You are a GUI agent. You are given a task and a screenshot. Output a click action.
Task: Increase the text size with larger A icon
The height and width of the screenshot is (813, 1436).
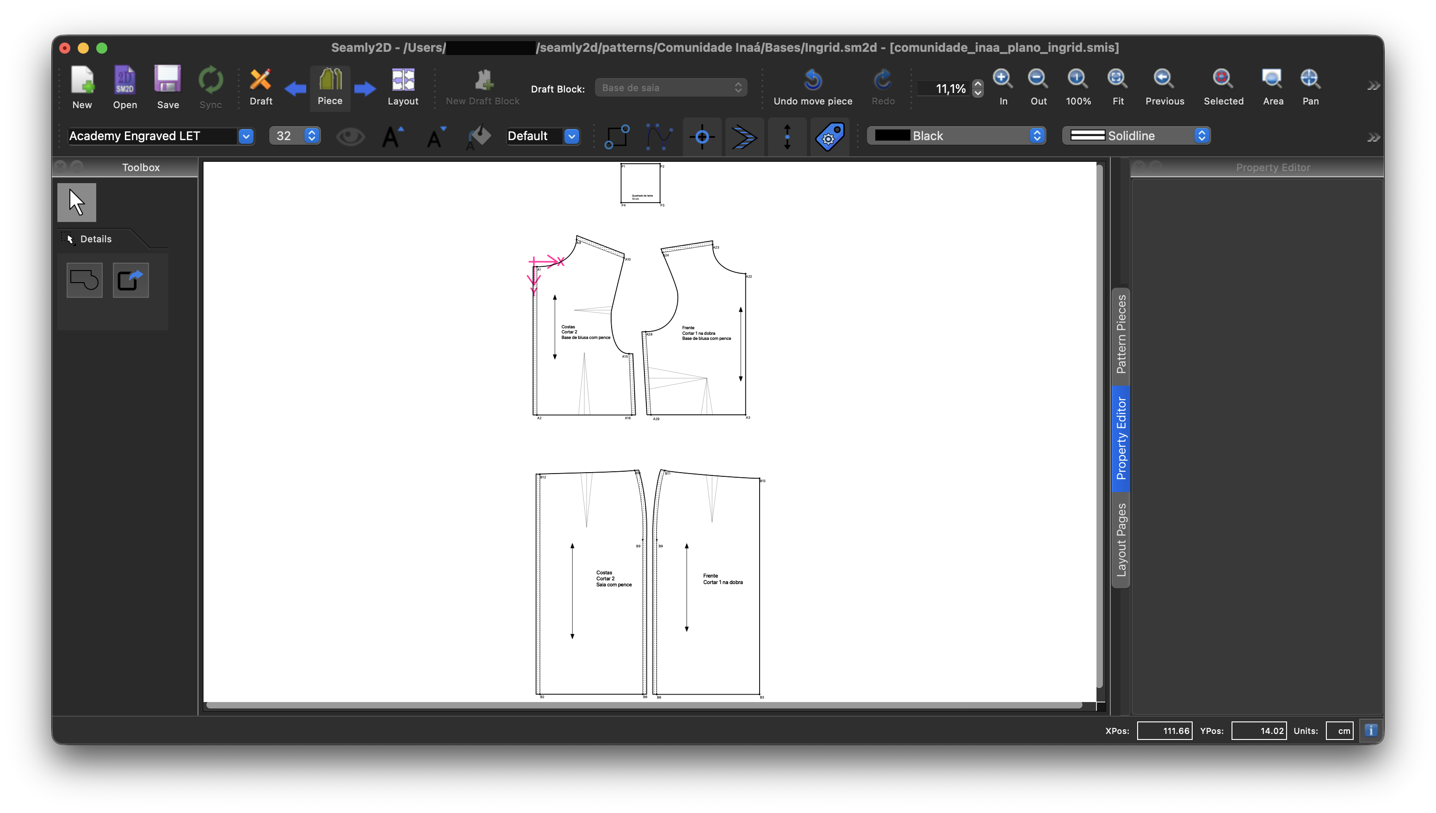click(x=392, y=136)
